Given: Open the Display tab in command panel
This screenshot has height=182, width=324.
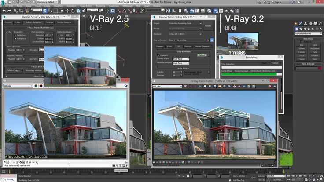Looking at the screenshot, I should pyautogui.click(x=315, y=24).
